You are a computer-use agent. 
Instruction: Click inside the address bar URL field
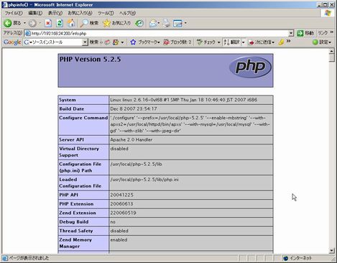[159, 33]
